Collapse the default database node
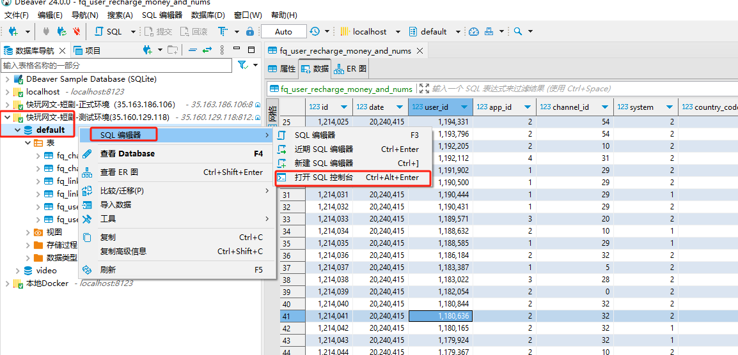738x355 pixels. coord(18,130)
